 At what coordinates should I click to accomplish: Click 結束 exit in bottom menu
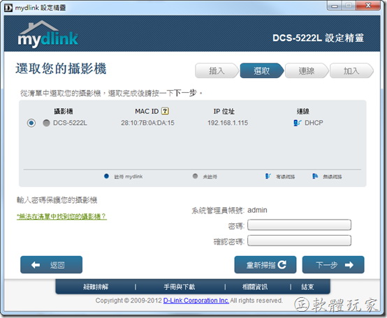coord(307,287)
